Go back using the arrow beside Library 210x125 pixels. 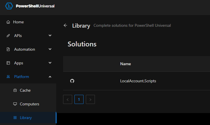[65, 25]
